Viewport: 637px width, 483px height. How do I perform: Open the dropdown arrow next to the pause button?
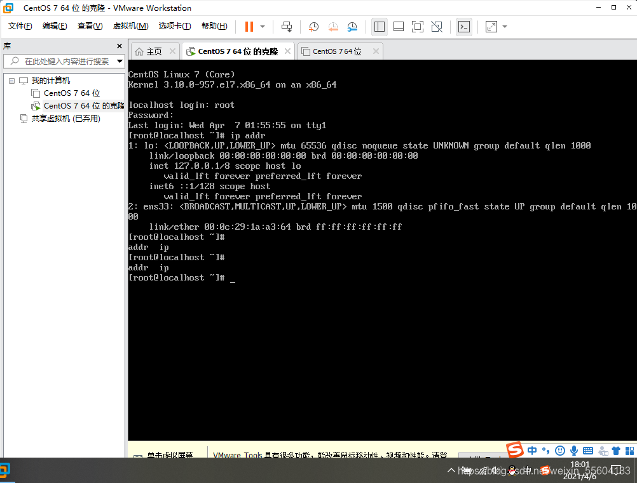[x=263, y=27]
